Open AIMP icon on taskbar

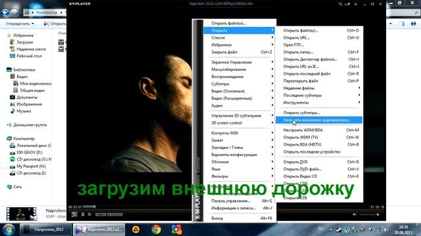pos(136,229)
